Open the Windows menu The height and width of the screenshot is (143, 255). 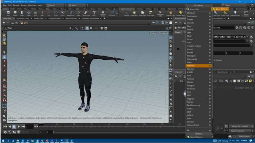(x=32, y=5)
